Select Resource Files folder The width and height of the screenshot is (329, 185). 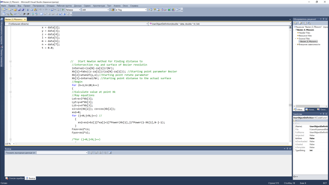(305, 36)
